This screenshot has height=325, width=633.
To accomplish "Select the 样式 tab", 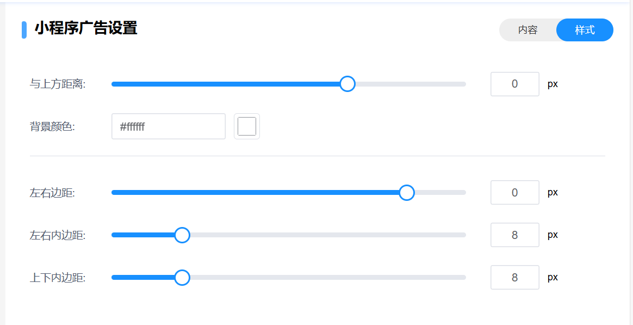I will 585,30.
